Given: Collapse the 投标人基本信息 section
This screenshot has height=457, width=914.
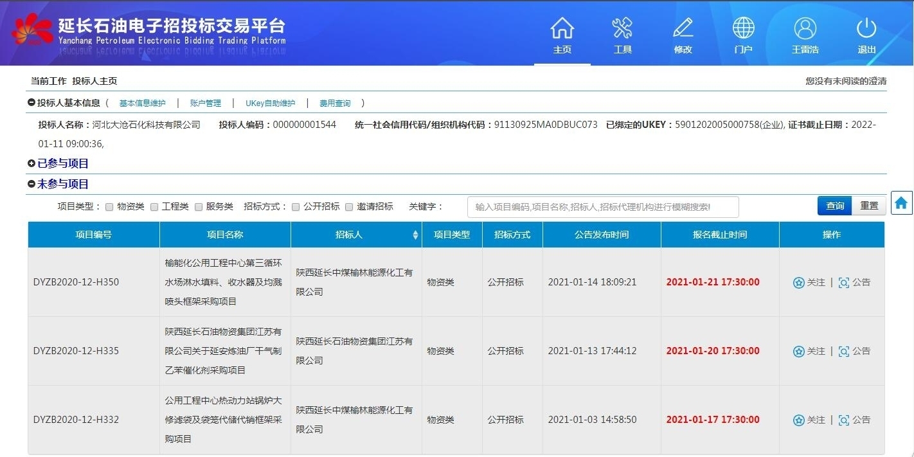Looking at the screenshot, I should pos(31,103).
